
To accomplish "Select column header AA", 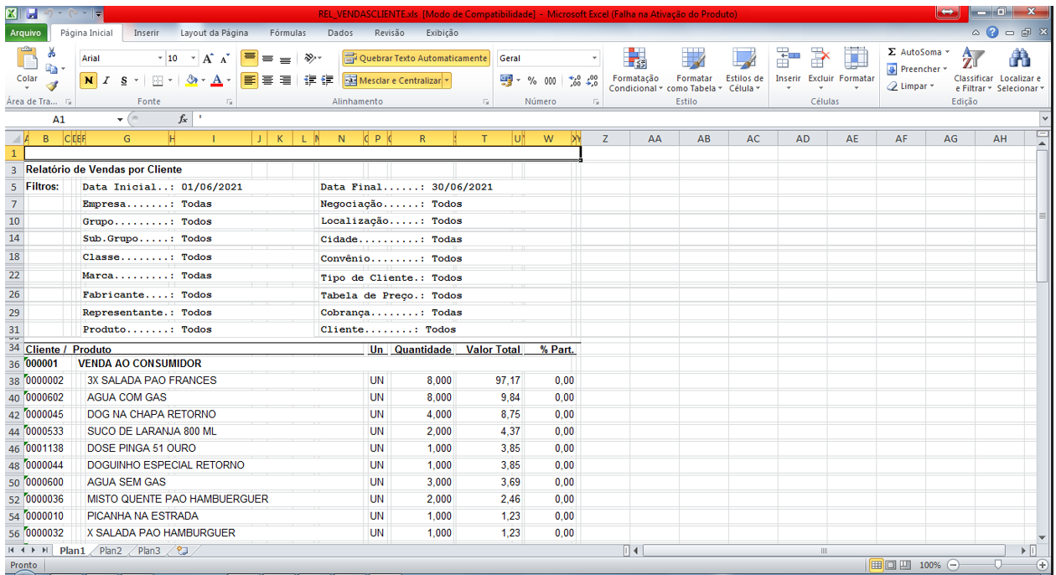I will (x=654, y=138).
